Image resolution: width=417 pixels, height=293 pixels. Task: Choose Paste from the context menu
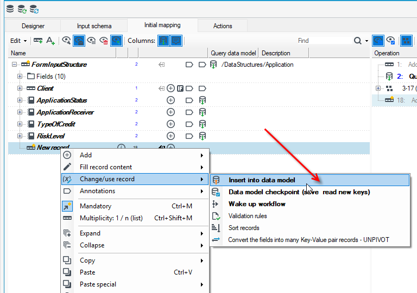point(135,272)
